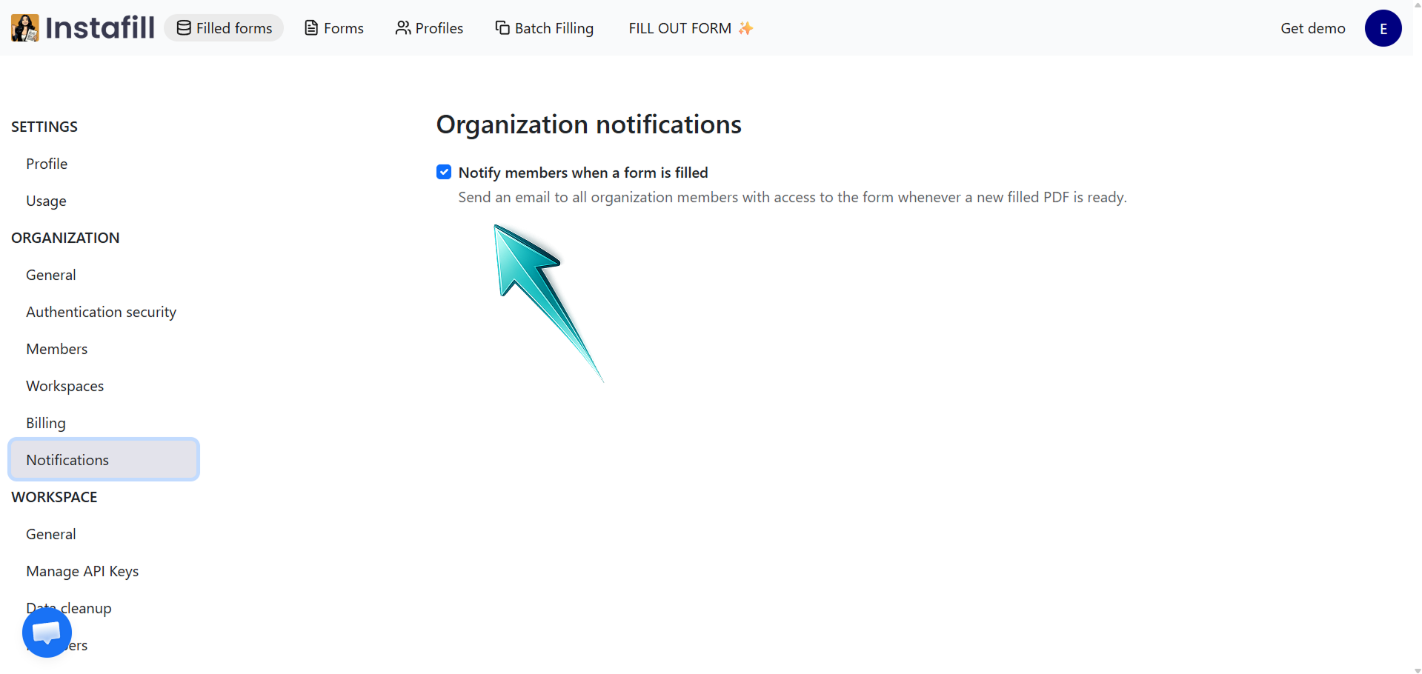Click the FILL OUT FORM button
The height and width of the screenshot is (674, 1422).
(x=679, y=27)
